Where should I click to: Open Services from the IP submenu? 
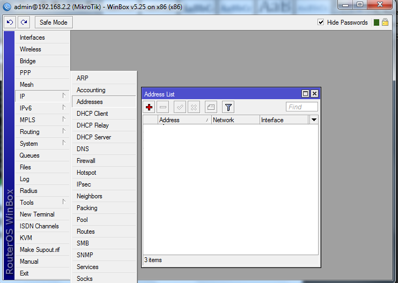pyautogui.click(x=104, y=267)
